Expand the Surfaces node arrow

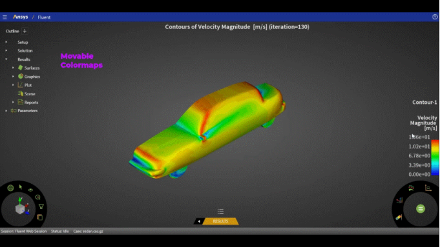[13, 68]
